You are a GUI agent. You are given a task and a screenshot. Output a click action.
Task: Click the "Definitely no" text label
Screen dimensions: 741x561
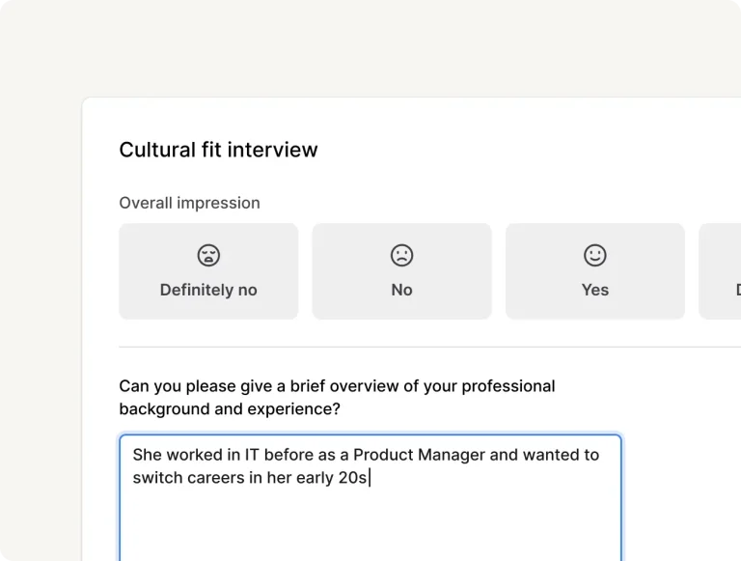pyautogui.click(x=208, y=290)
